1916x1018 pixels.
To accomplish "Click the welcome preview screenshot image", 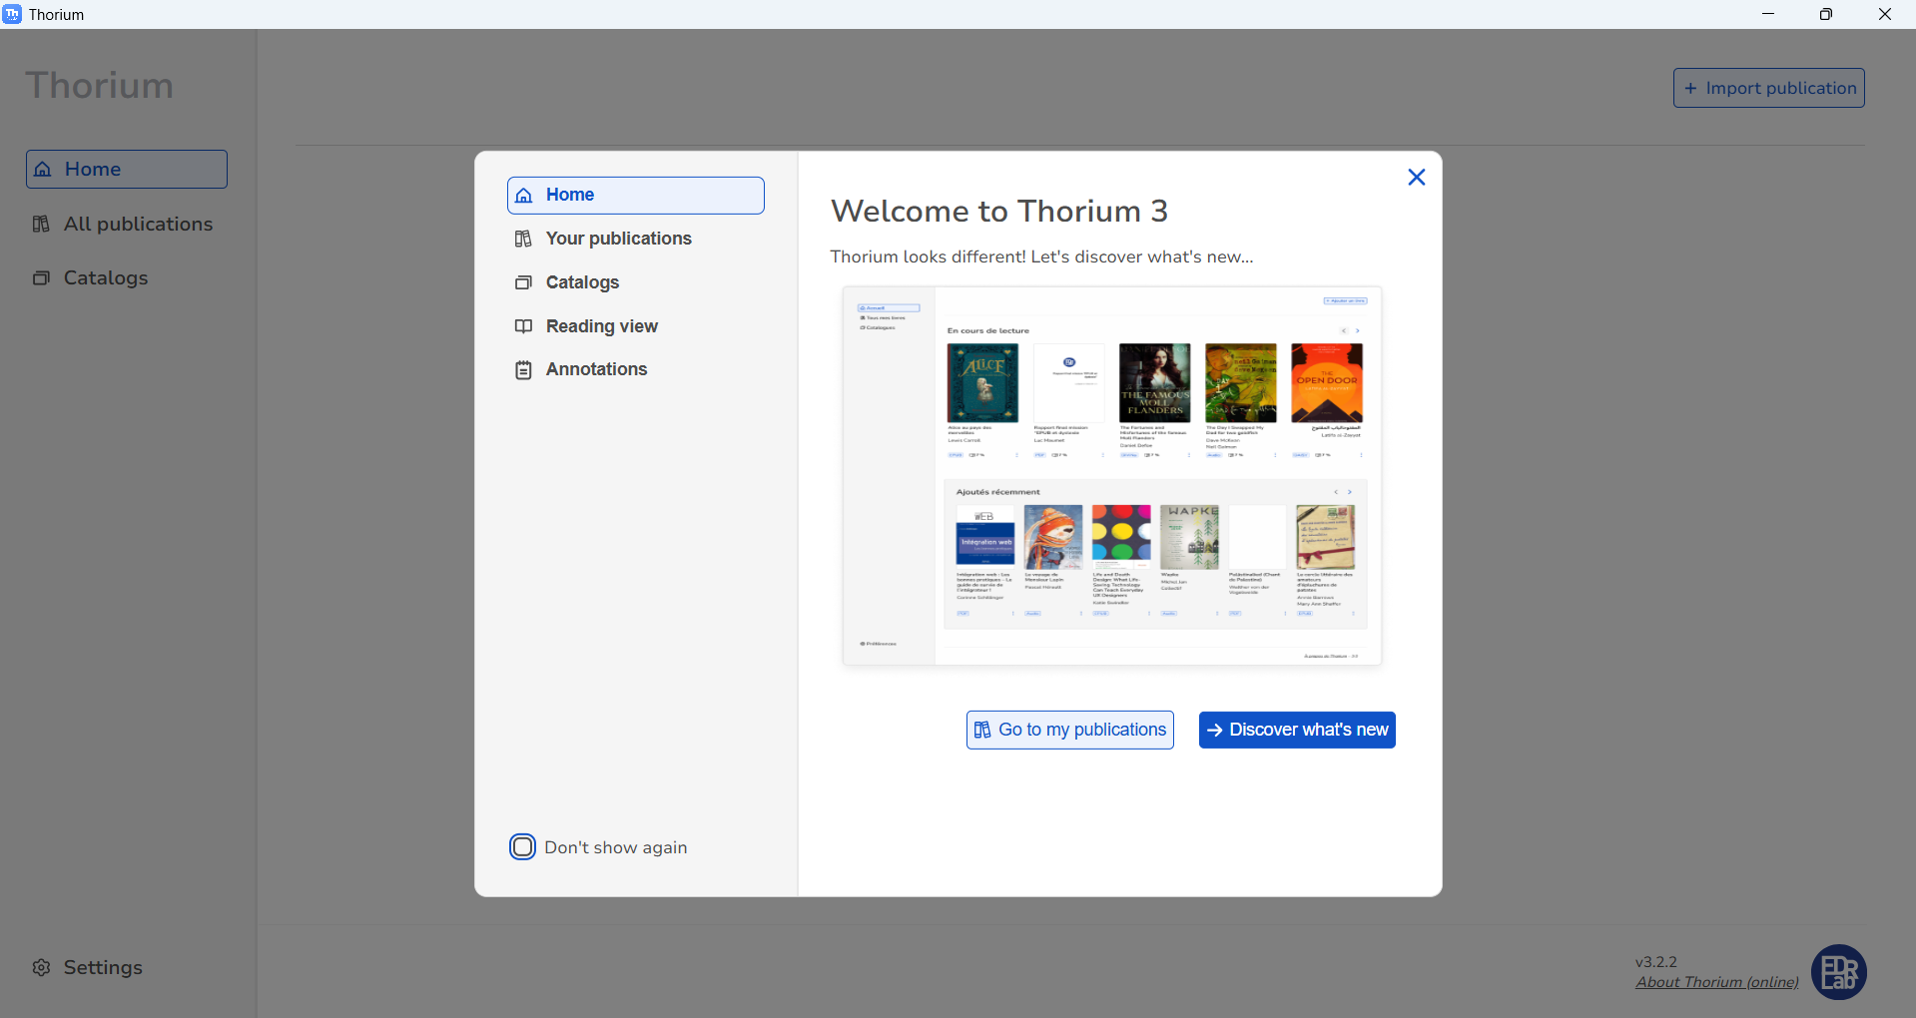I will coord(1111,476).
